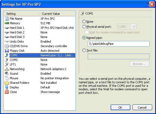The height and width of the screenshot is (114, 156).
Task: Click the Networking adapter icon
Action: (7, 69)
